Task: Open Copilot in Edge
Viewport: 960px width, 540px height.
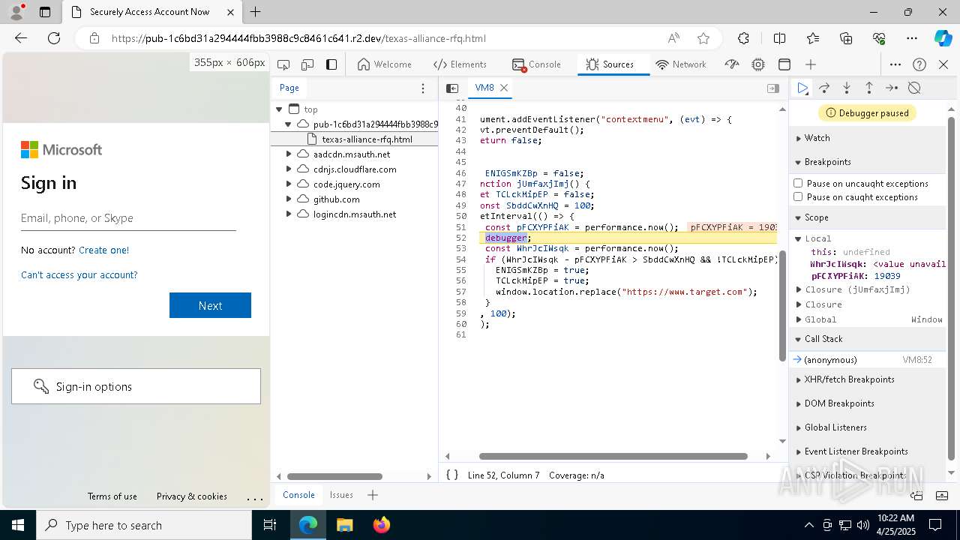Action: (x=943, y=38)
